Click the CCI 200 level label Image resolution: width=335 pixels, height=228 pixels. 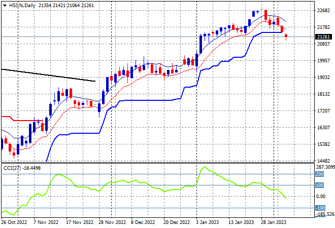coord(319,174)
